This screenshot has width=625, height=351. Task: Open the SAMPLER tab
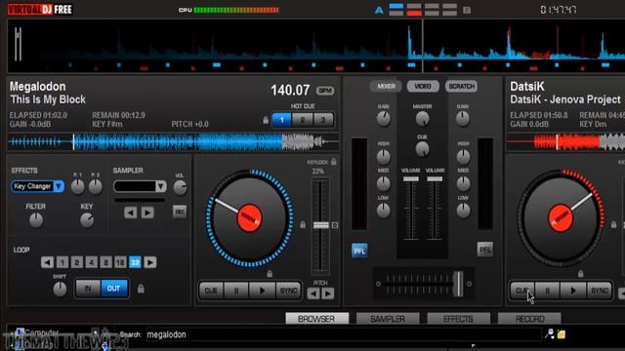tap(388, 319)
